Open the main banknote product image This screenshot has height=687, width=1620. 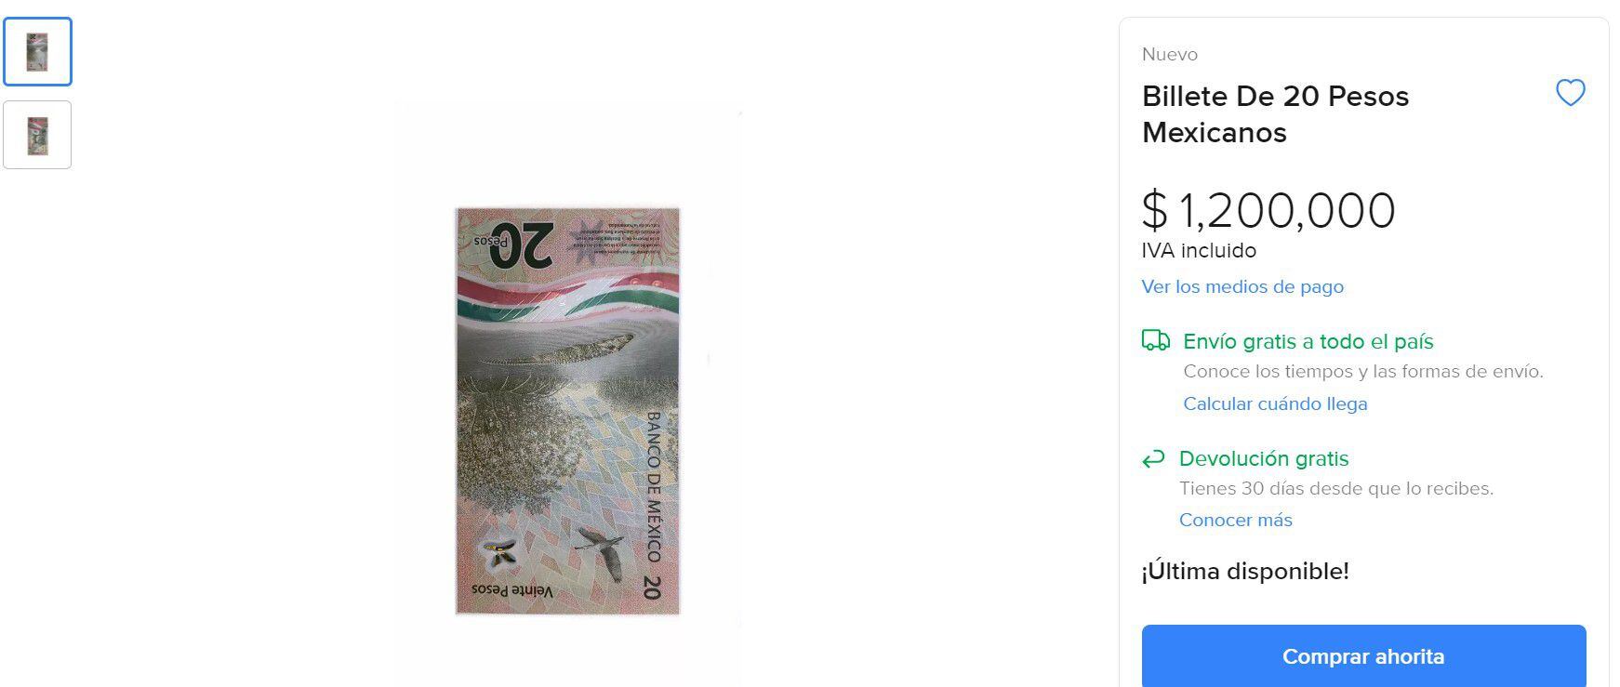(x=567, y=410)
